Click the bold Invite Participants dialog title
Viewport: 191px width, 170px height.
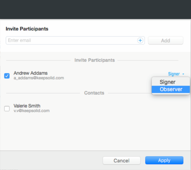click(27, 29)
